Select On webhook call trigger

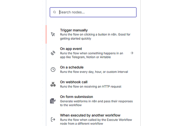click(74, 82)
